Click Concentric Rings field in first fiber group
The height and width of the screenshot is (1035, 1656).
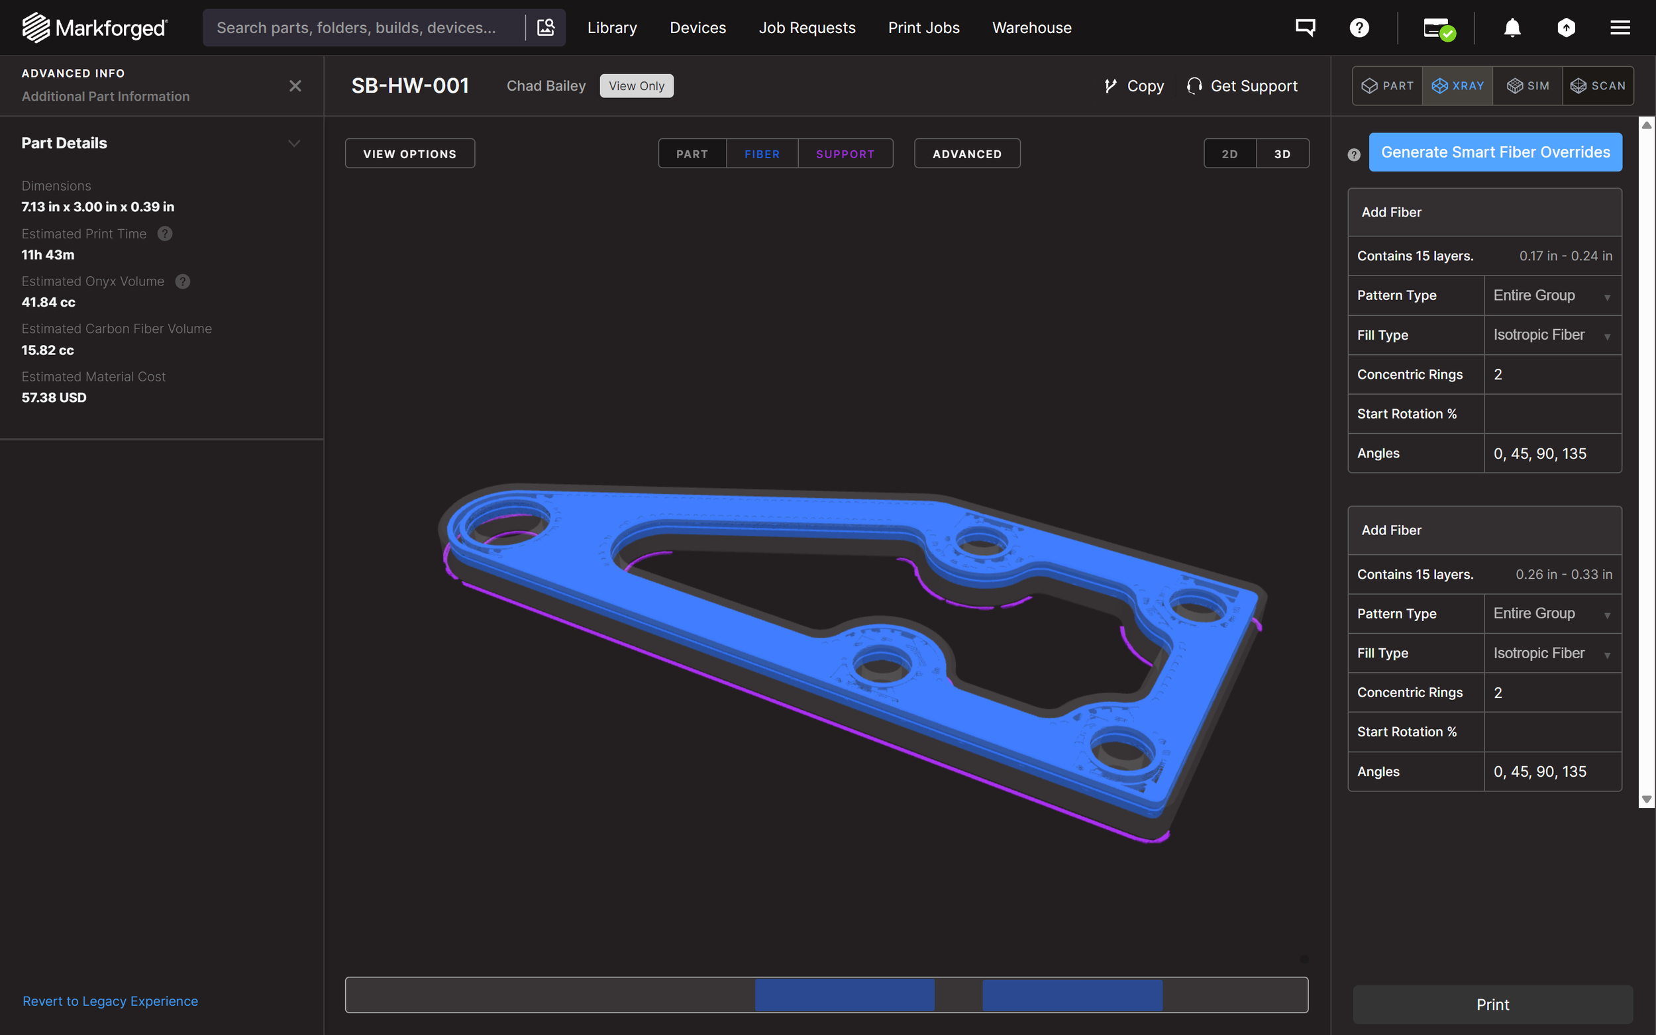coord(1552,374)
